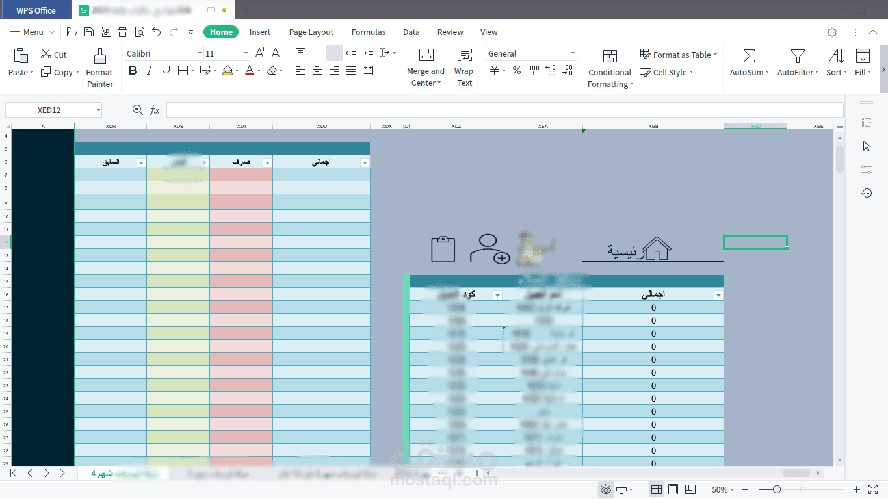Click the AutoSum sigma icon
Viewport: 888px width, 499px height.
pos(749,56)
